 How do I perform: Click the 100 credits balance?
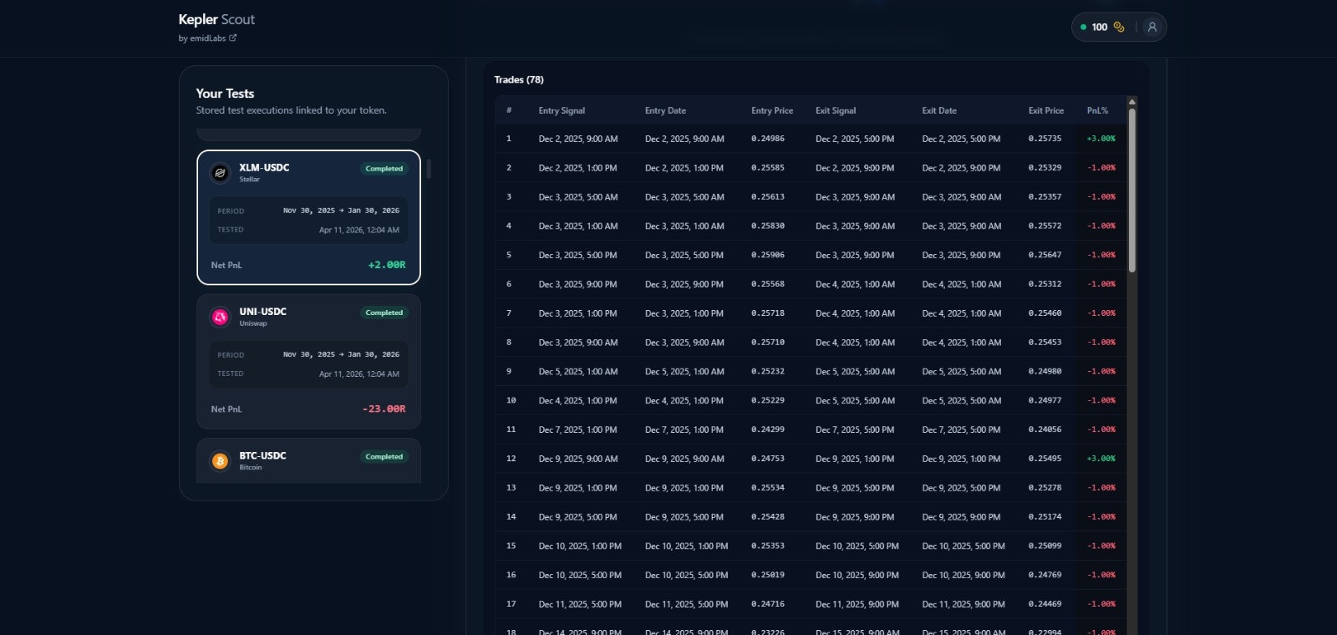(1100, 28)
